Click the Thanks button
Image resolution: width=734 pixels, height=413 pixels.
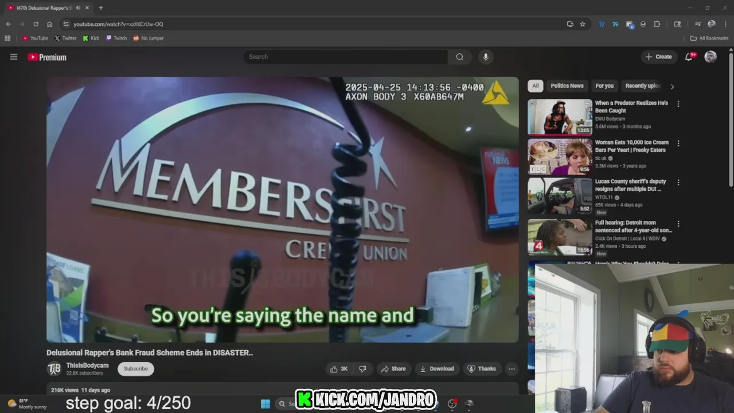(x=482, y=369)
